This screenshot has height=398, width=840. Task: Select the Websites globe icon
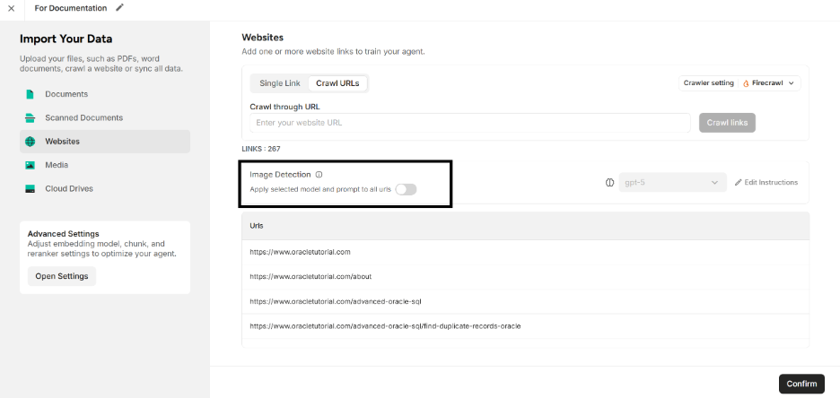tap(30, 142)
